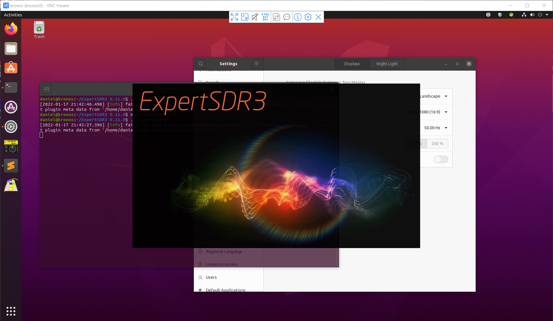This screenshot has width=553, height=321.
Task: Adjust the system volume indicator
Action: tap(532, 15)
